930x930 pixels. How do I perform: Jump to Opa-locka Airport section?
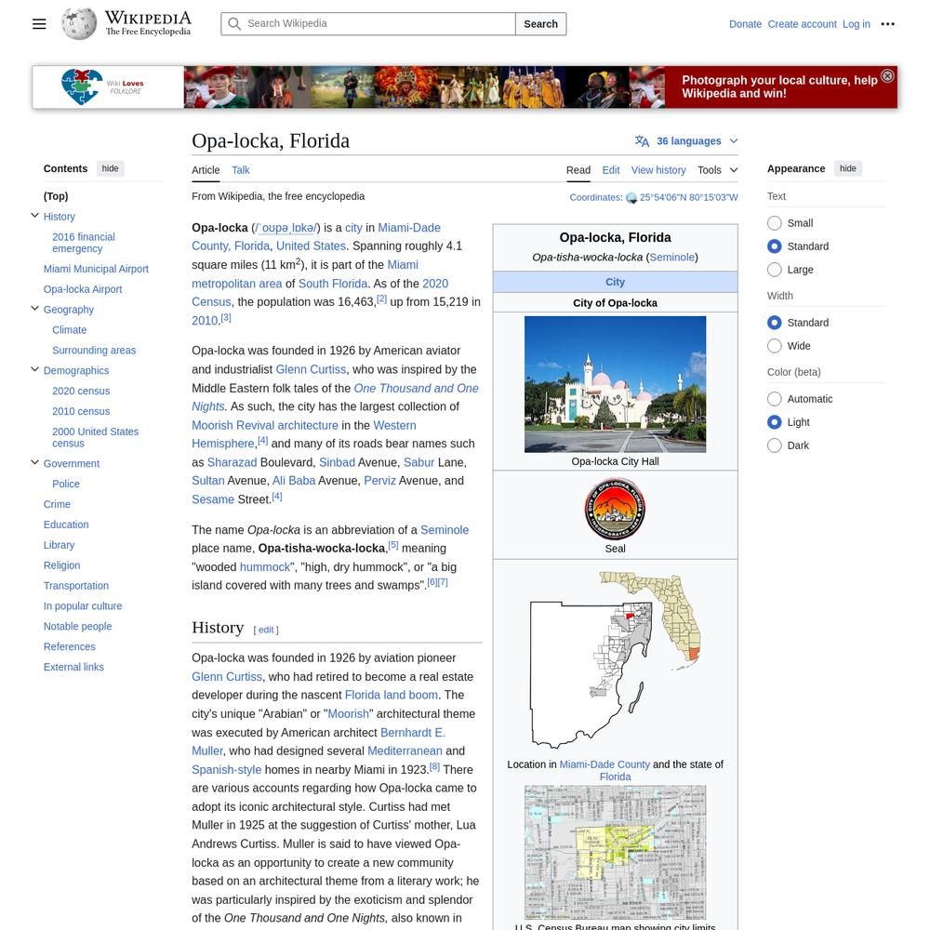coord(83,289)
